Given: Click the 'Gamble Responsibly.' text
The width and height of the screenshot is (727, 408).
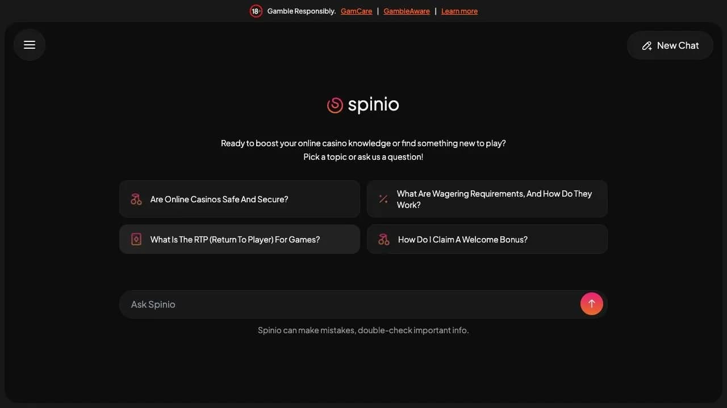Looking at the screenshot, I should 302,11.
